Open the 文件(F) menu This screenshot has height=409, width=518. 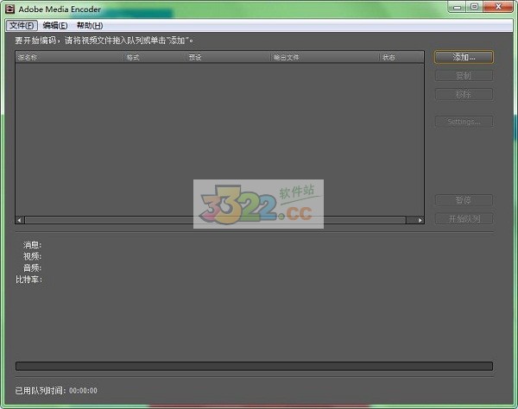[x=22, y=25]
